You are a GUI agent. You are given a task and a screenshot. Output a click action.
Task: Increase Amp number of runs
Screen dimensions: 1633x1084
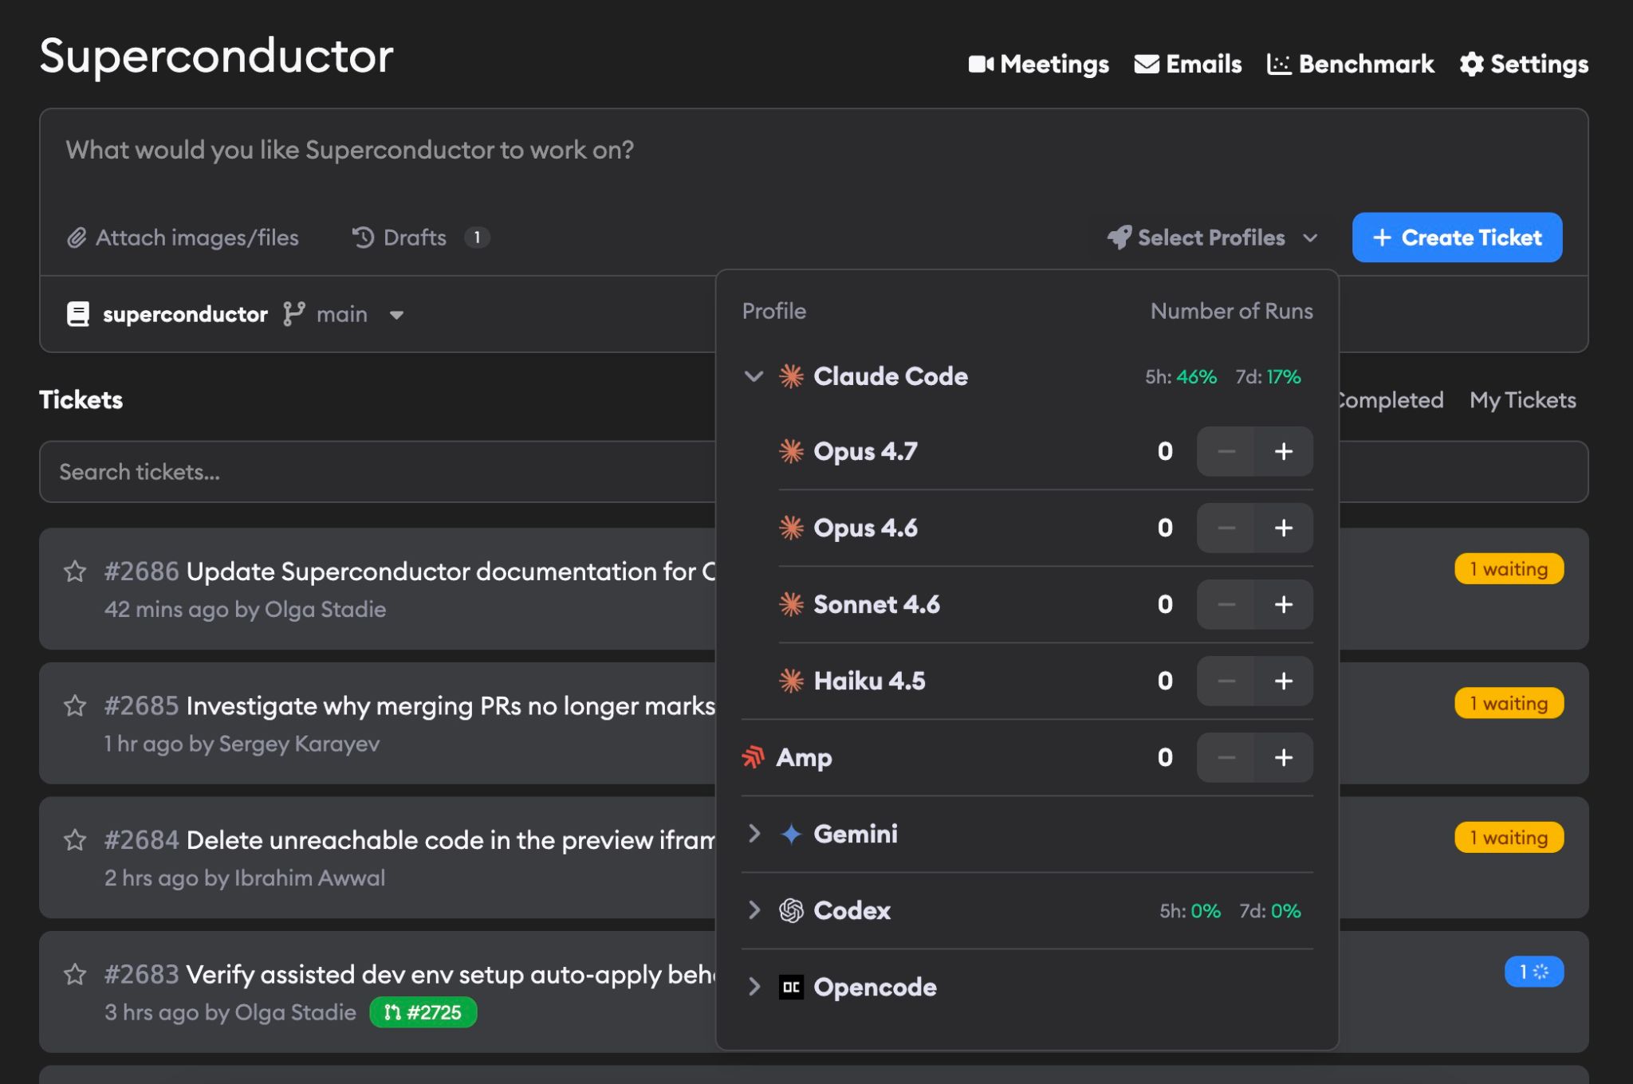point(1284,757)
